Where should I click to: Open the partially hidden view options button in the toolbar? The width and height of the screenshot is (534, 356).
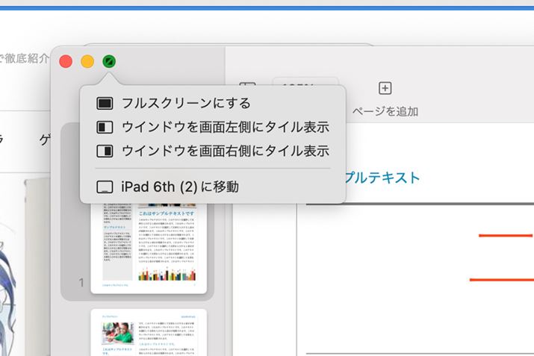248,82
